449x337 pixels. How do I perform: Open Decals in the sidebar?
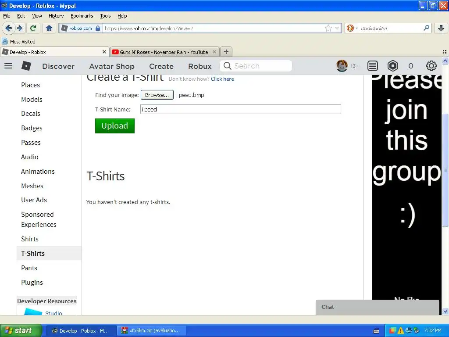pos(31,114)
